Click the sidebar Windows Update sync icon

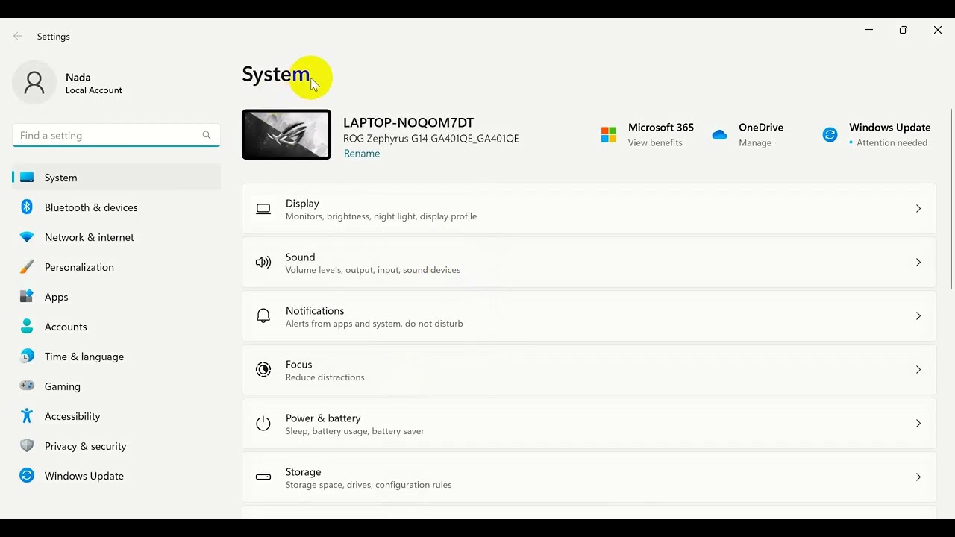click(27, 476)
